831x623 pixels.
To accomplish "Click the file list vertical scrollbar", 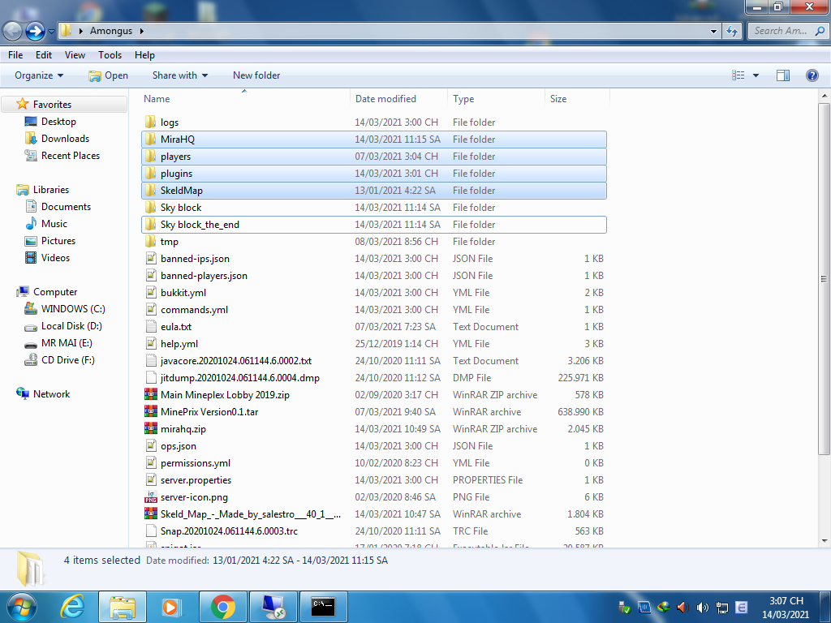I will coord(825,279).
